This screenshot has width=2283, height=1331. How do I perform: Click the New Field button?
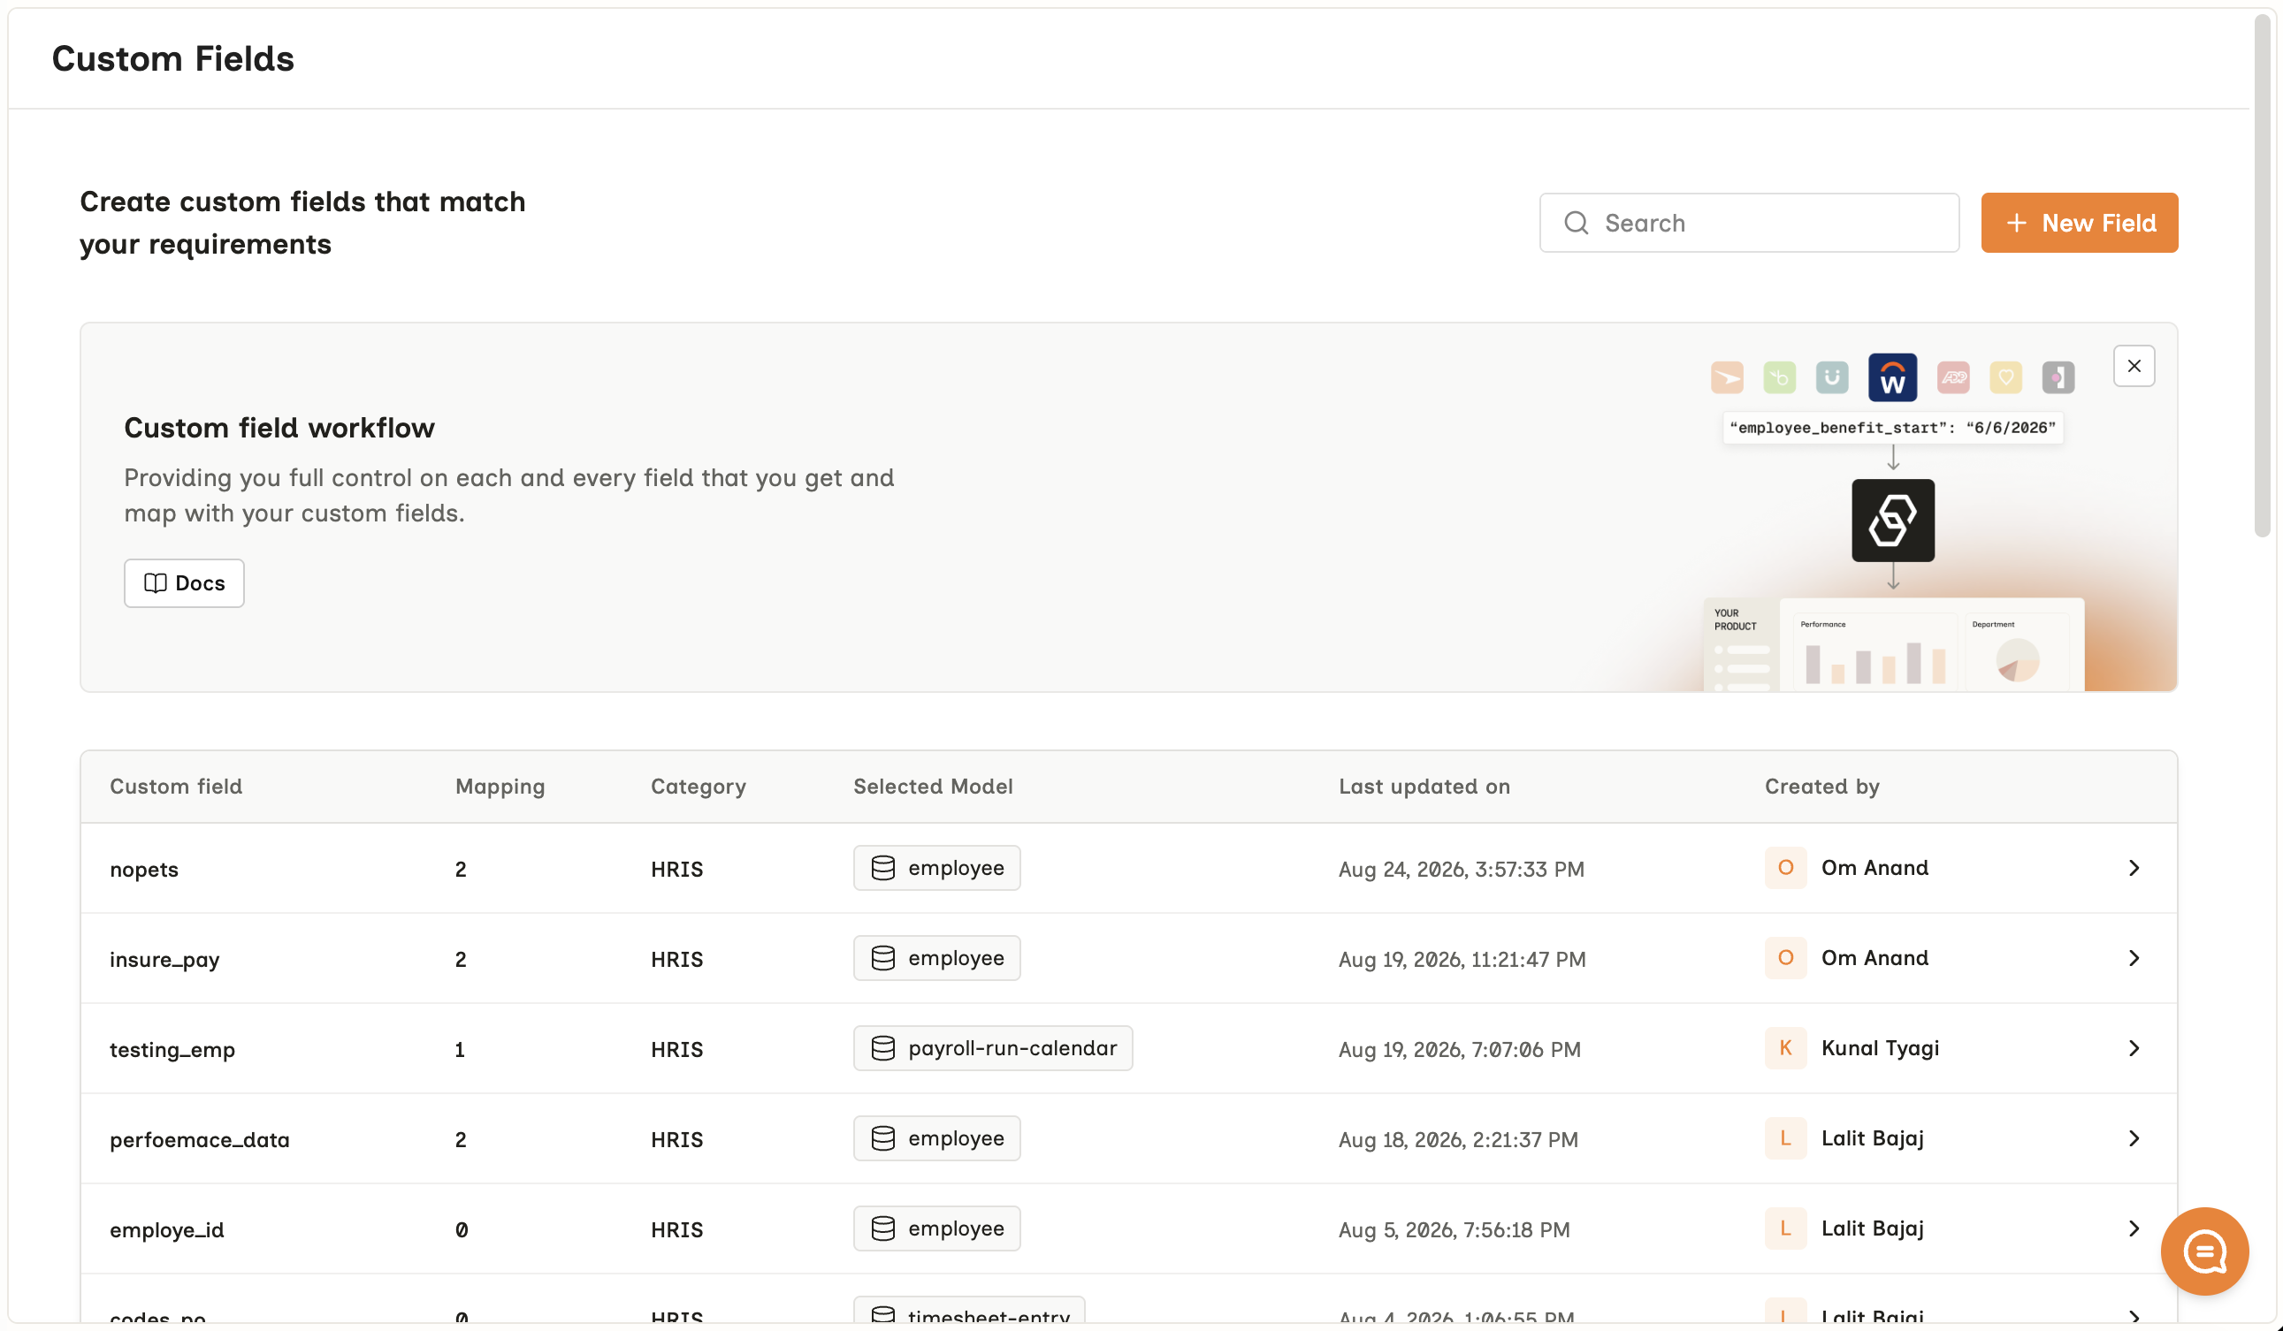(2079, 223)
